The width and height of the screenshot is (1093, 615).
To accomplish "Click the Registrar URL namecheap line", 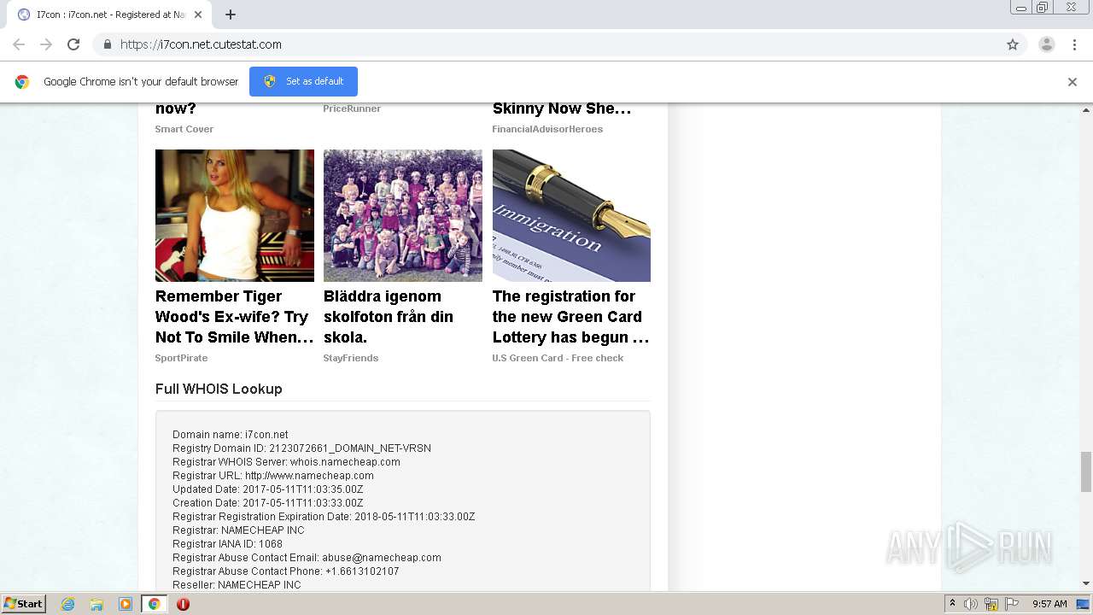I will pyautogui.click(x=273, y=476).
